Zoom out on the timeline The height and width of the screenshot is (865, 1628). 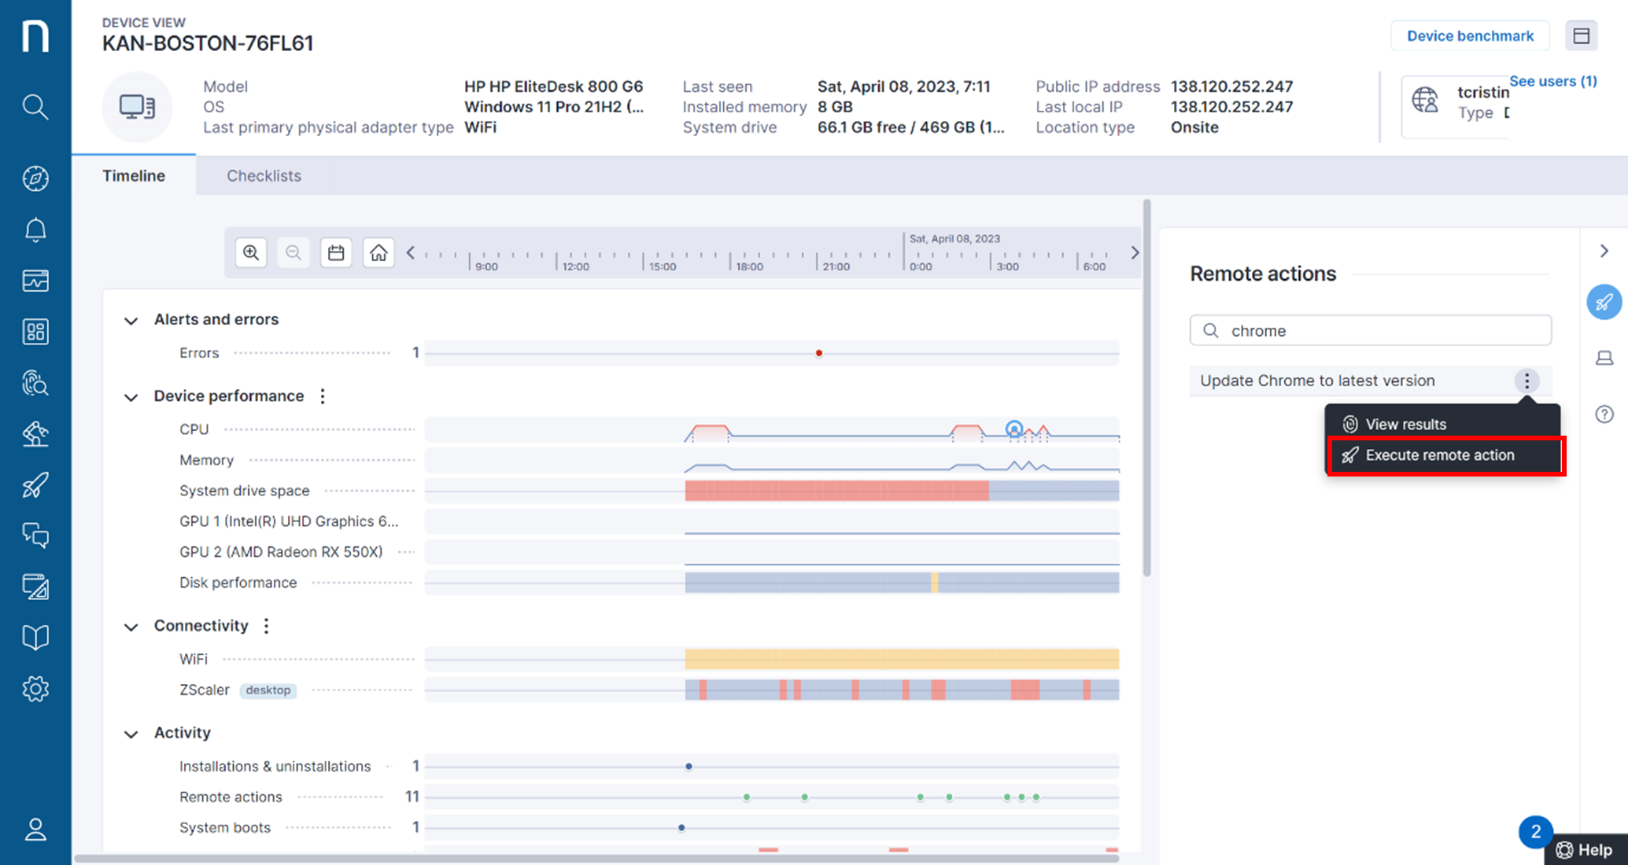click(293, 252)
